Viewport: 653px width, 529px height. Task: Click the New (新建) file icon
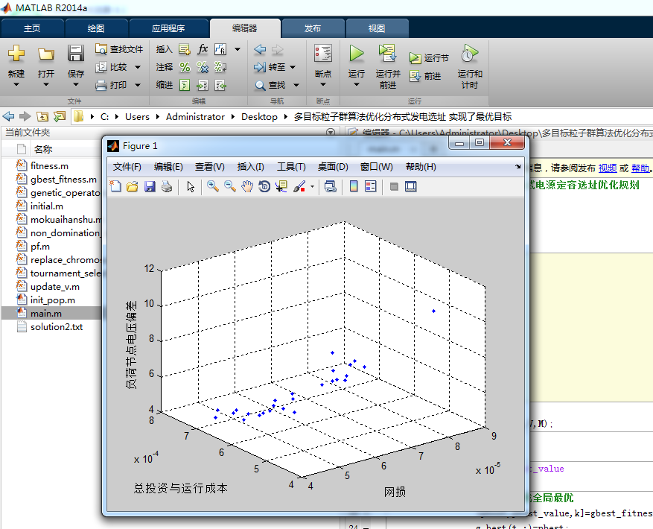click(x=16, y=54)
